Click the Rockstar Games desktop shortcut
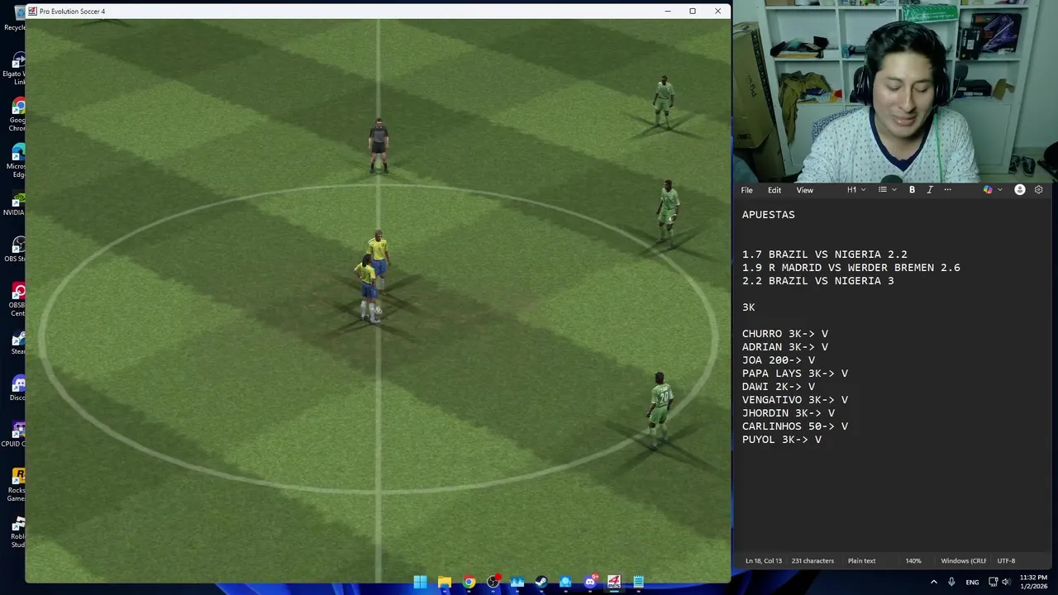This screenshot has width=1058, height=595. pos(14,486)
